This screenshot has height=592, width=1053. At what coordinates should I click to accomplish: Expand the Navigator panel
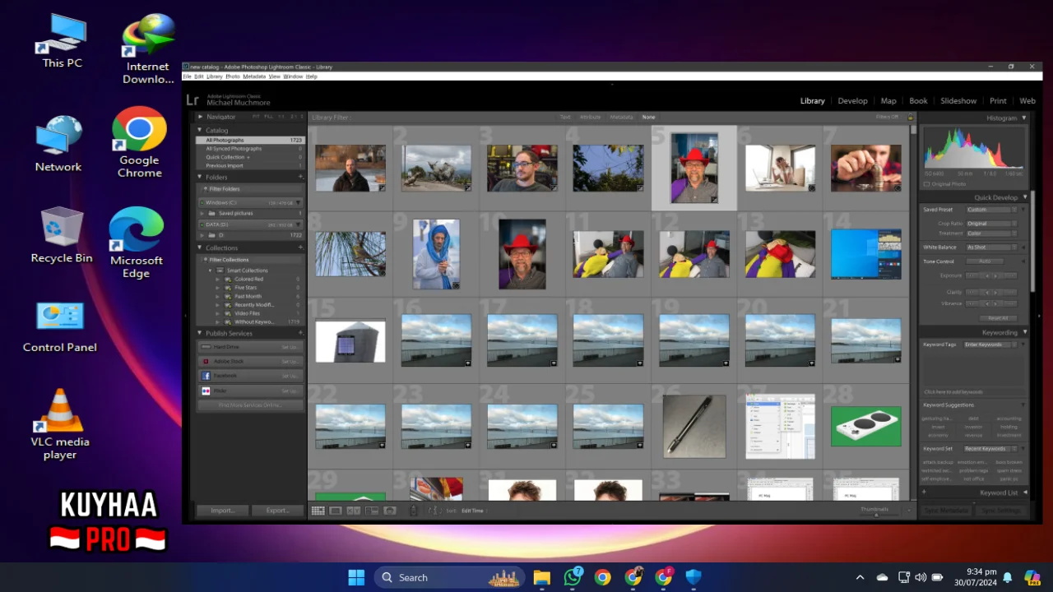coord(200,117)
